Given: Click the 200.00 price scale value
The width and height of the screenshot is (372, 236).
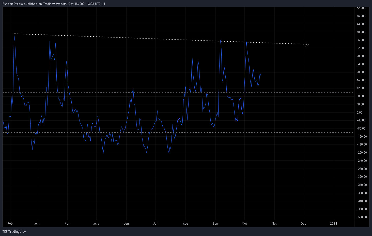Looking at the screenshot, I should point(361,72).
